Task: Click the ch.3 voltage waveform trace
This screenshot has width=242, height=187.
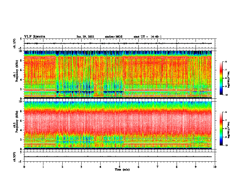Action: click(x=118, y=157)
